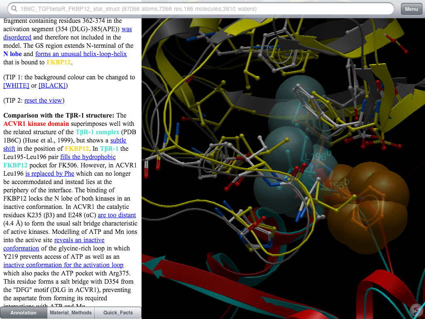Switch to the Quick_Facts tab
425x319 pixels.
[x=118, y=313]
